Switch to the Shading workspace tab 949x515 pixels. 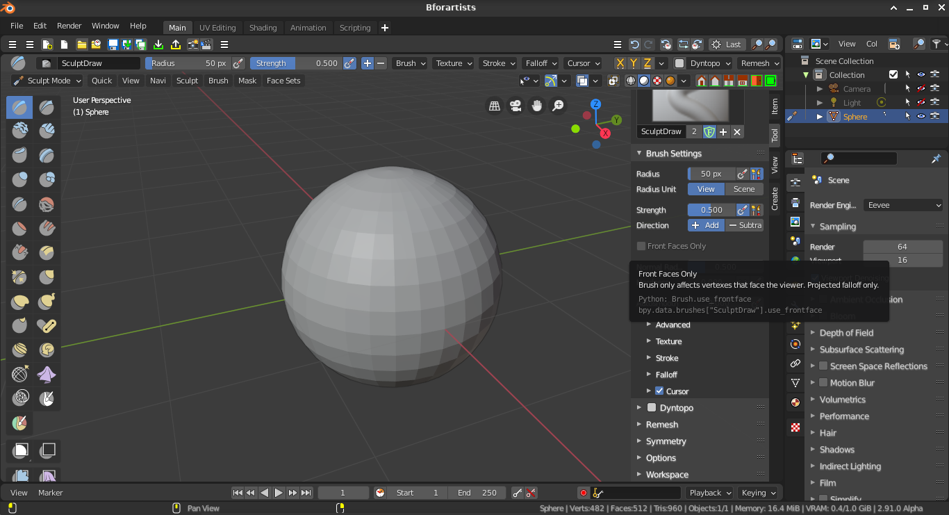click(x=263, y=28)
